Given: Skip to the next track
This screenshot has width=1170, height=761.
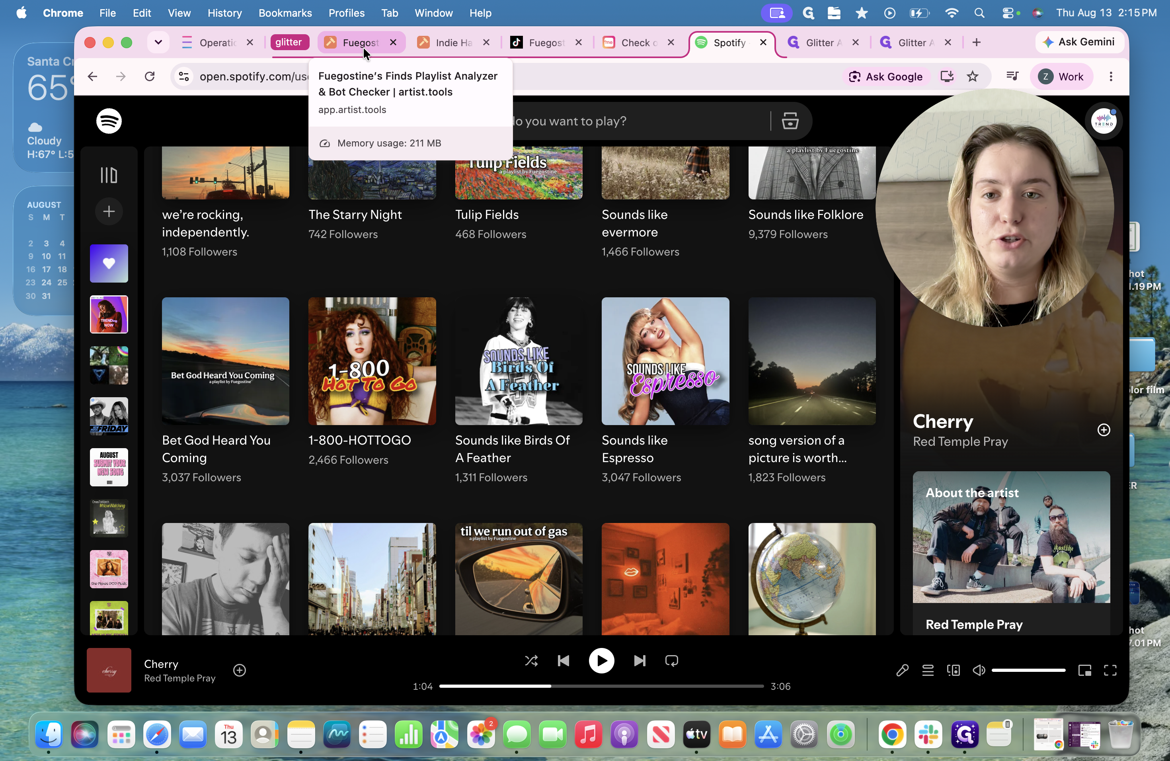Looking at the screenshot, I should [640, 661].
